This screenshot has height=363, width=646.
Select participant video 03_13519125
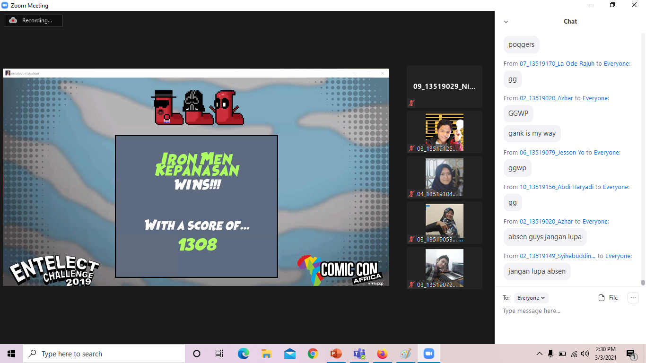[x=445, y=132]
